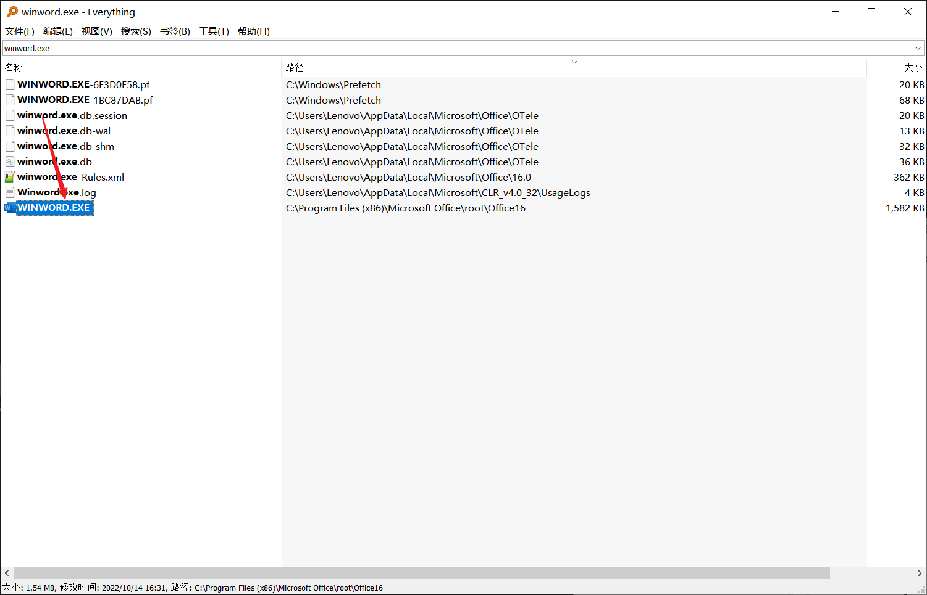Select file winword.exe.db-shm

pyautogui.click(x=66, y=146)
